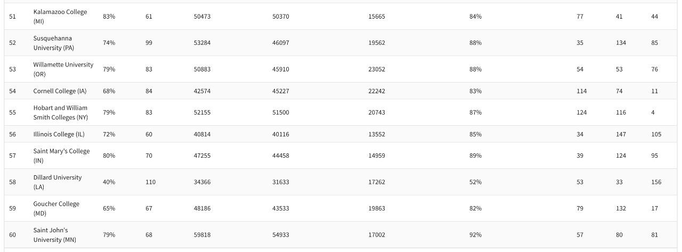The width and height of the screenshot is (682, 252).
Task: Click the Kalamazoo College (MI) name
Action: (x=60, y=17)
